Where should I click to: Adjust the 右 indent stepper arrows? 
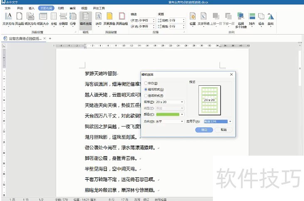tap(154, 26)
